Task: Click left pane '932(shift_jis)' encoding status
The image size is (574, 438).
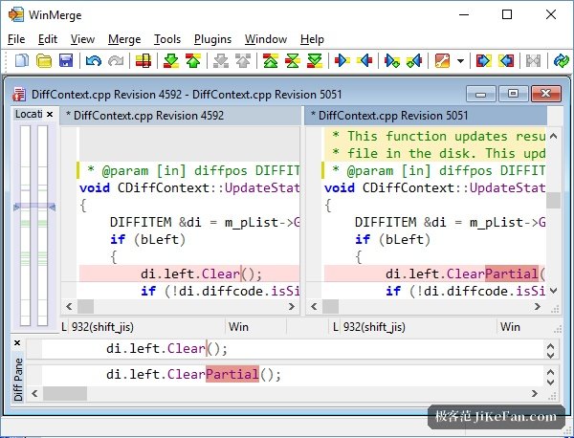Action: [102, 327]
